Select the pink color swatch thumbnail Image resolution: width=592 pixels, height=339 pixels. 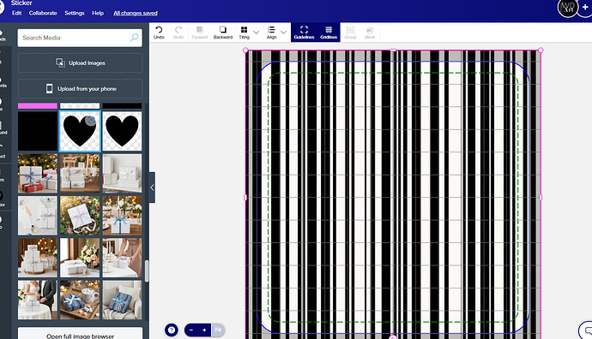[38, 106]
